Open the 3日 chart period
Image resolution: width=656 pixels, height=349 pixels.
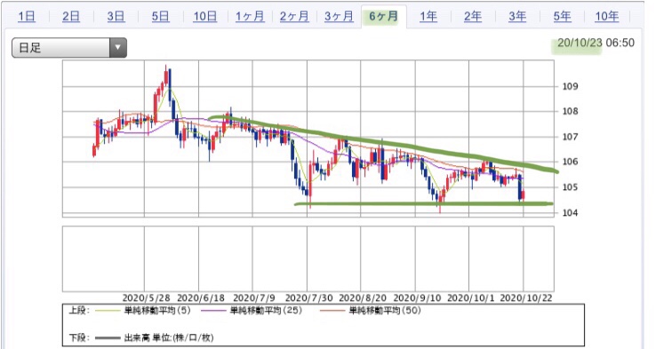click(x=116, y=16)
